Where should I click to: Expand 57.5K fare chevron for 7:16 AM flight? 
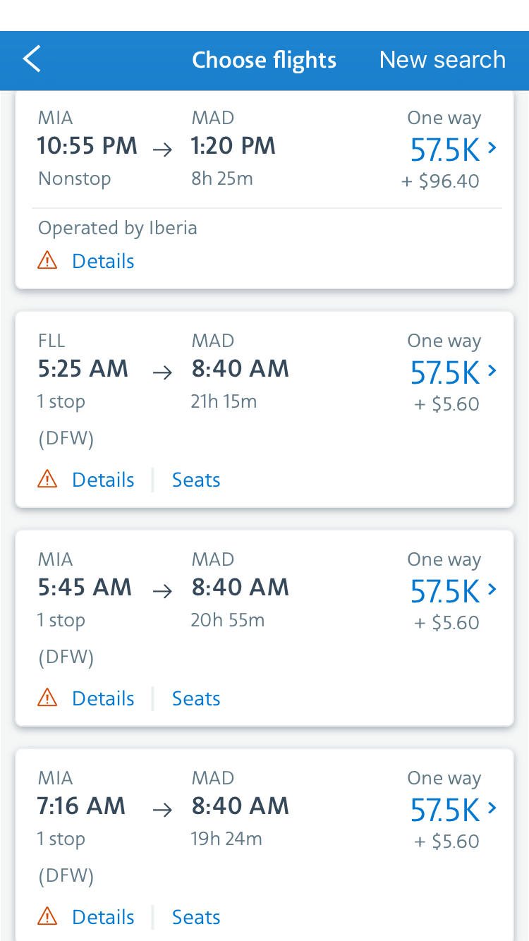492,808
